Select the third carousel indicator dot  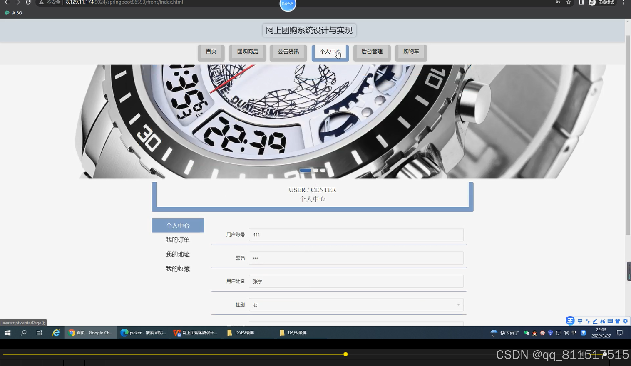(x=323, y=171)
